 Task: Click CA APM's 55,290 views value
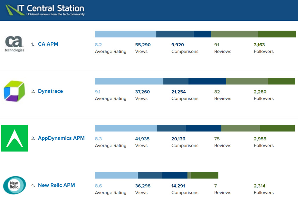(x=143, y=45)
